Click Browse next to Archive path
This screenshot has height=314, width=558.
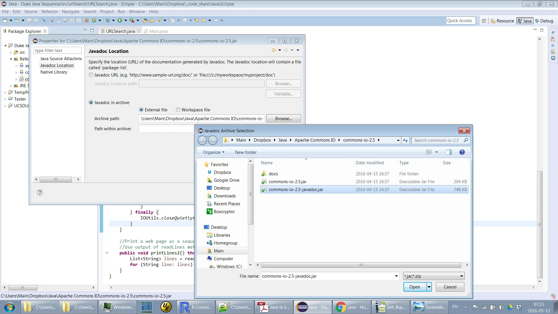pyautogui.click(x=283, y=118)
